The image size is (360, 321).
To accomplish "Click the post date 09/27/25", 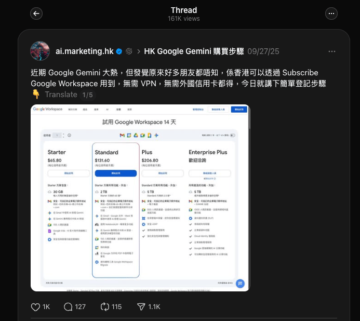I will [x=263, y=51].
